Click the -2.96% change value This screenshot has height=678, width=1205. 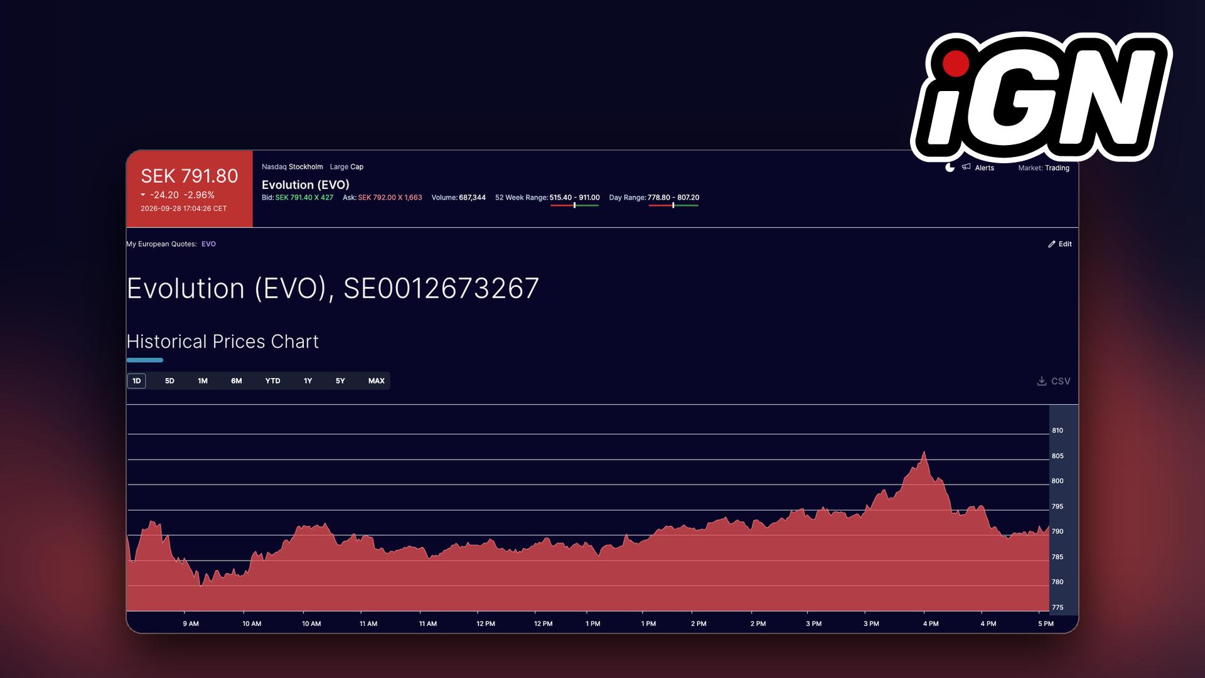(199, 195)
